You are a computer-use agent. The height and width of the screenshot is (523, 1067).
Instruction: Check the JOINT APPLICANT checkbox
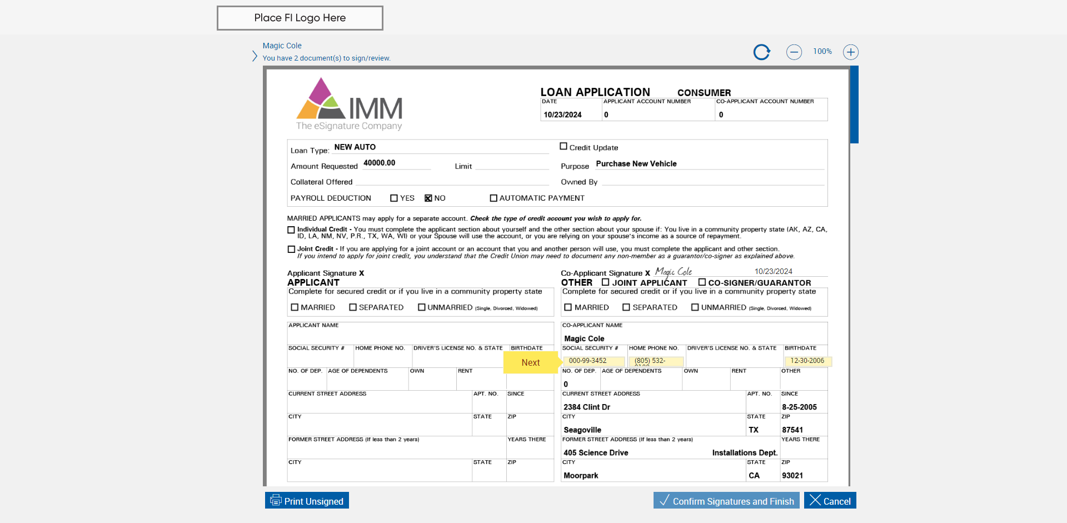[x=606, y=282]
